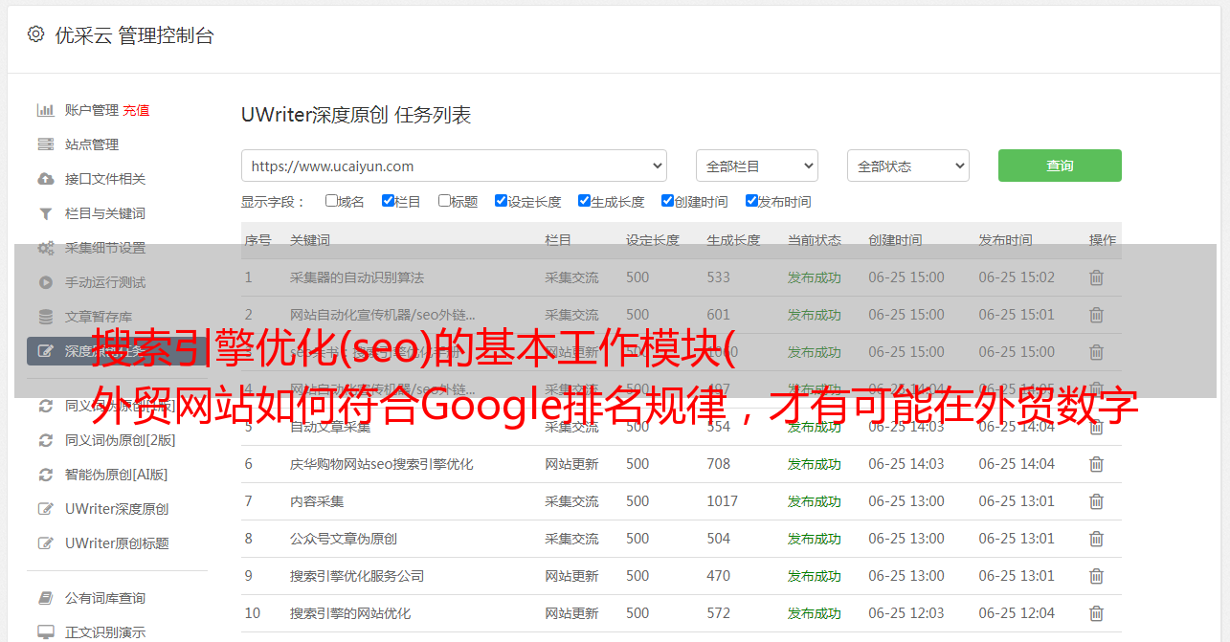
Task: Delete row 2 task with trash icon
Action: tap(1096, 315)
